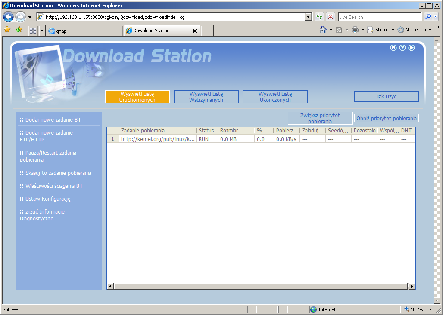Screen dimensions: 443x315
Task: Expand the zoom level dropdown arrow
Action: point(430,309)
